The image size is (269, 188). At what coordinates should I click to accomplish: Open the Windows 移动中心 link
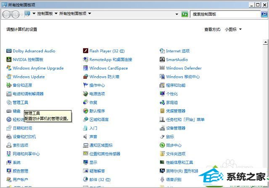coord(183,77)
